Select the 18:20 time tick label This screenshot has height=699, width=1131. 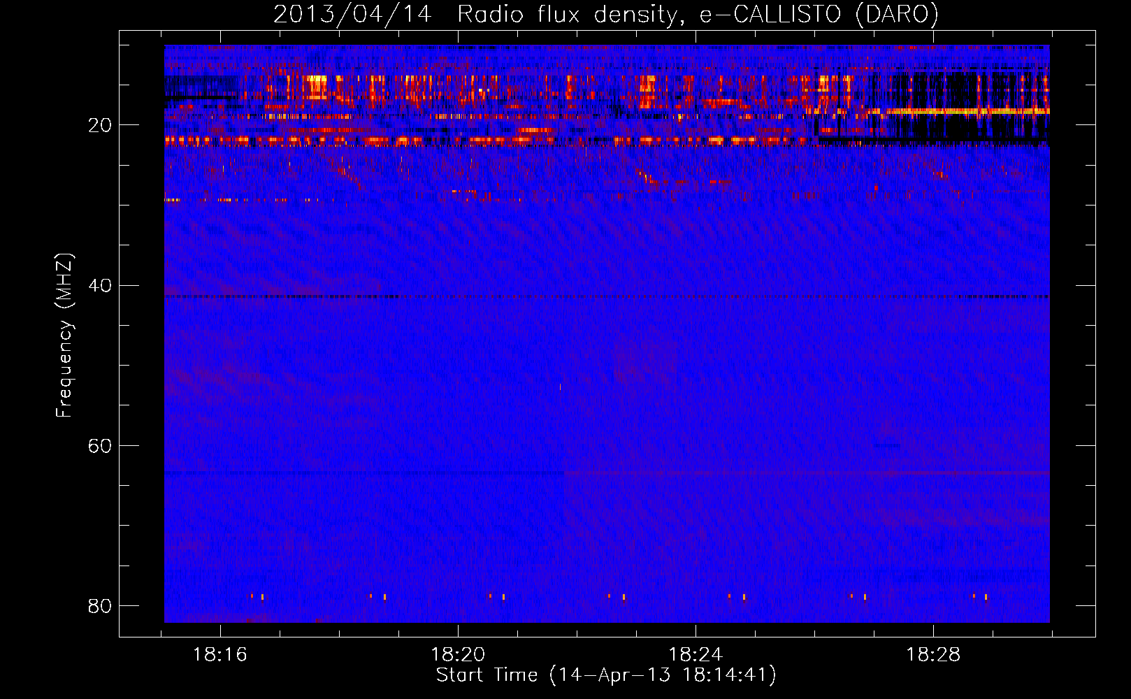point(458,655)
